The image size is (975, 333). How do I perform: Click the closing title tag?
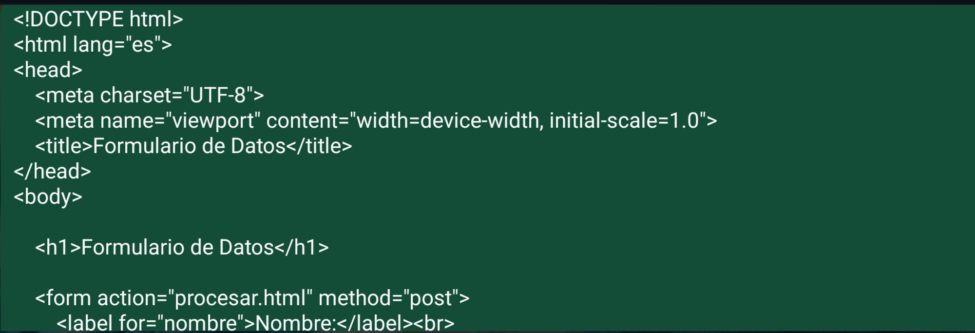pyautogui.click(x=319, y=146)
